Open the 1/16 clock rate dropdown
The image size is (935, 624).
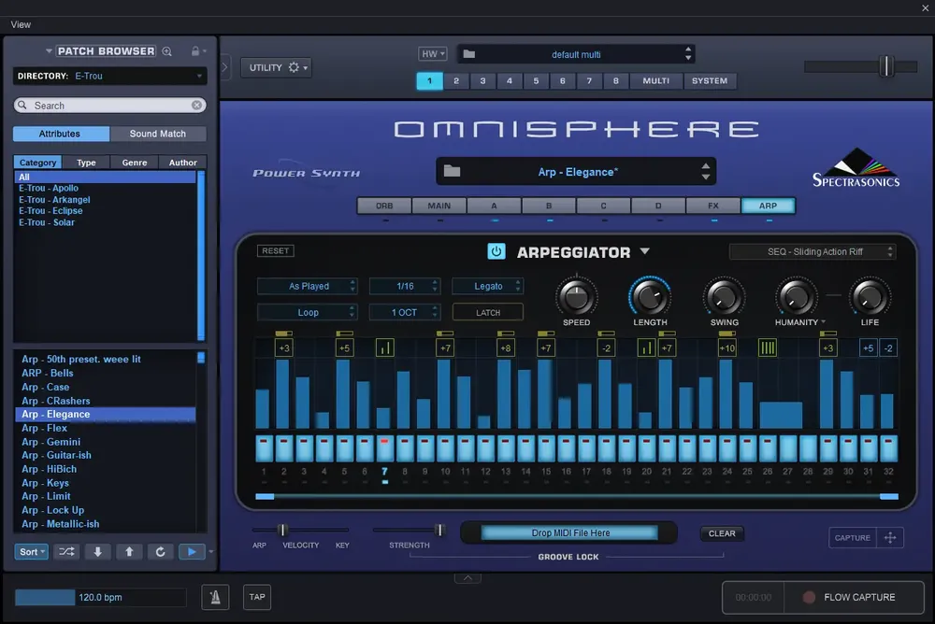[404, 286]
